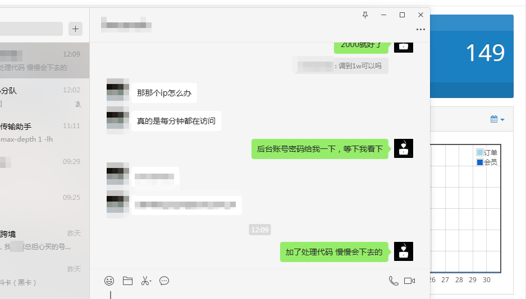Open the 传输助手 conversation

tap(44, 133)
